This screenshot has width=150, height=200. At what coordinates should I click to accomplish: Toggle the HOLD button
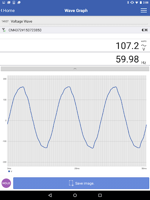(x=6, y=183)
